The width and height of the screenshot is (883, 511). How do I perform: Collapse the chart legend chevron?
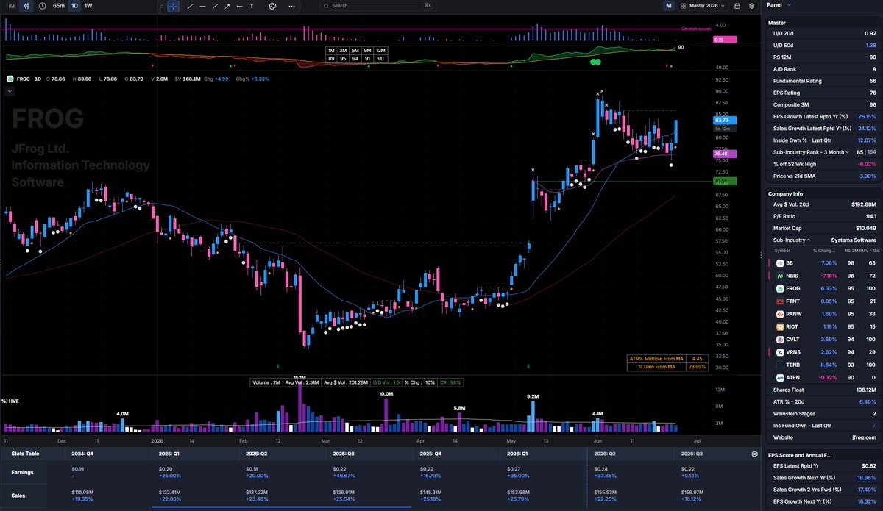click(10, 91)
